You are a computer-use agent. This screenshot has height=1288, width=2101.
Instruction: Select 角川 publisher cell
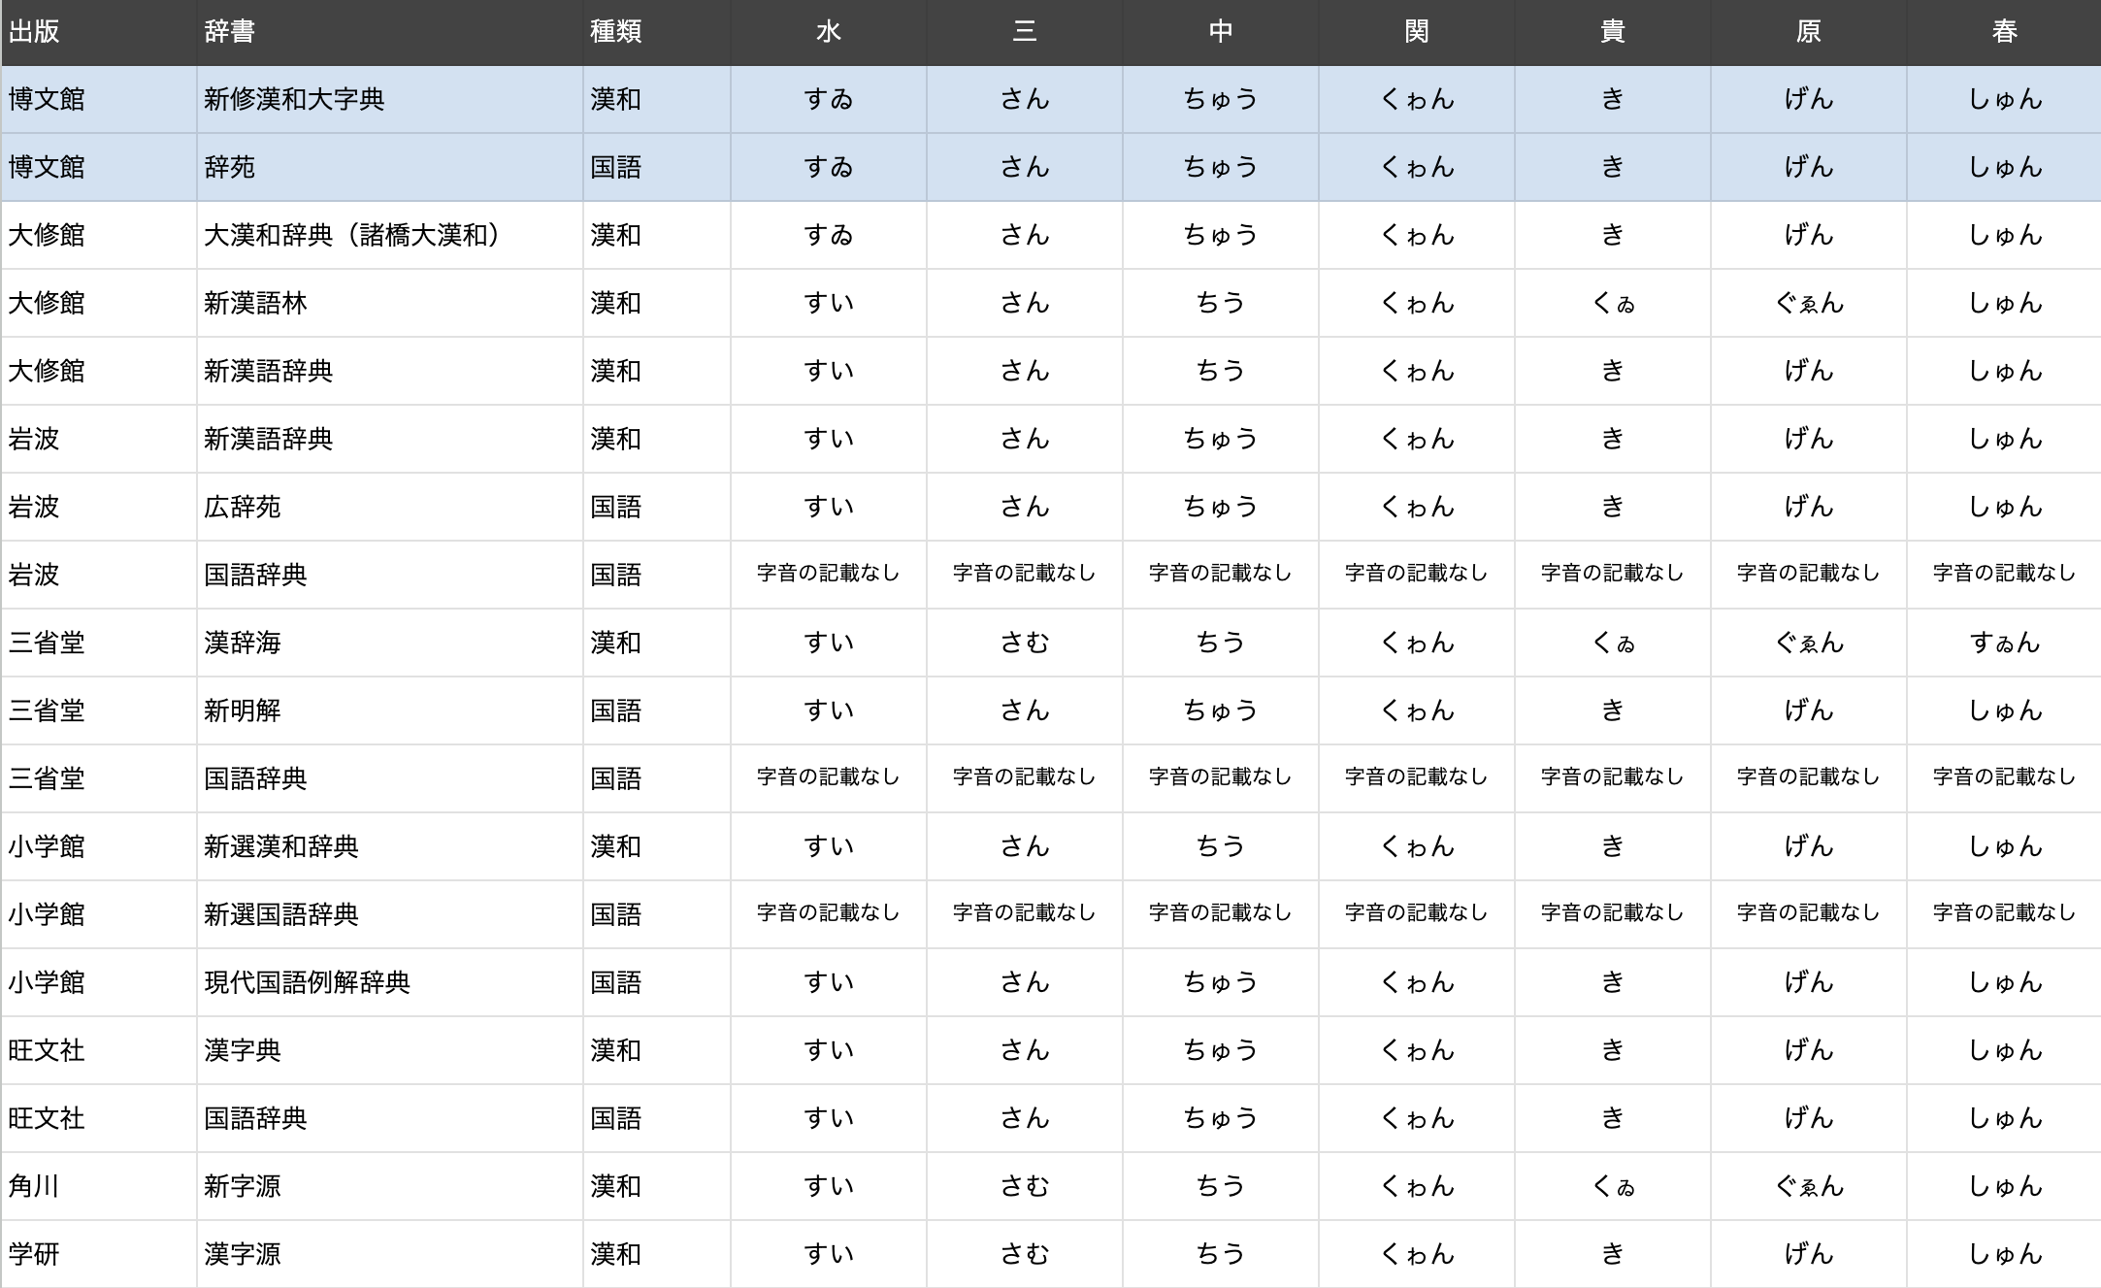(98, 1186)
